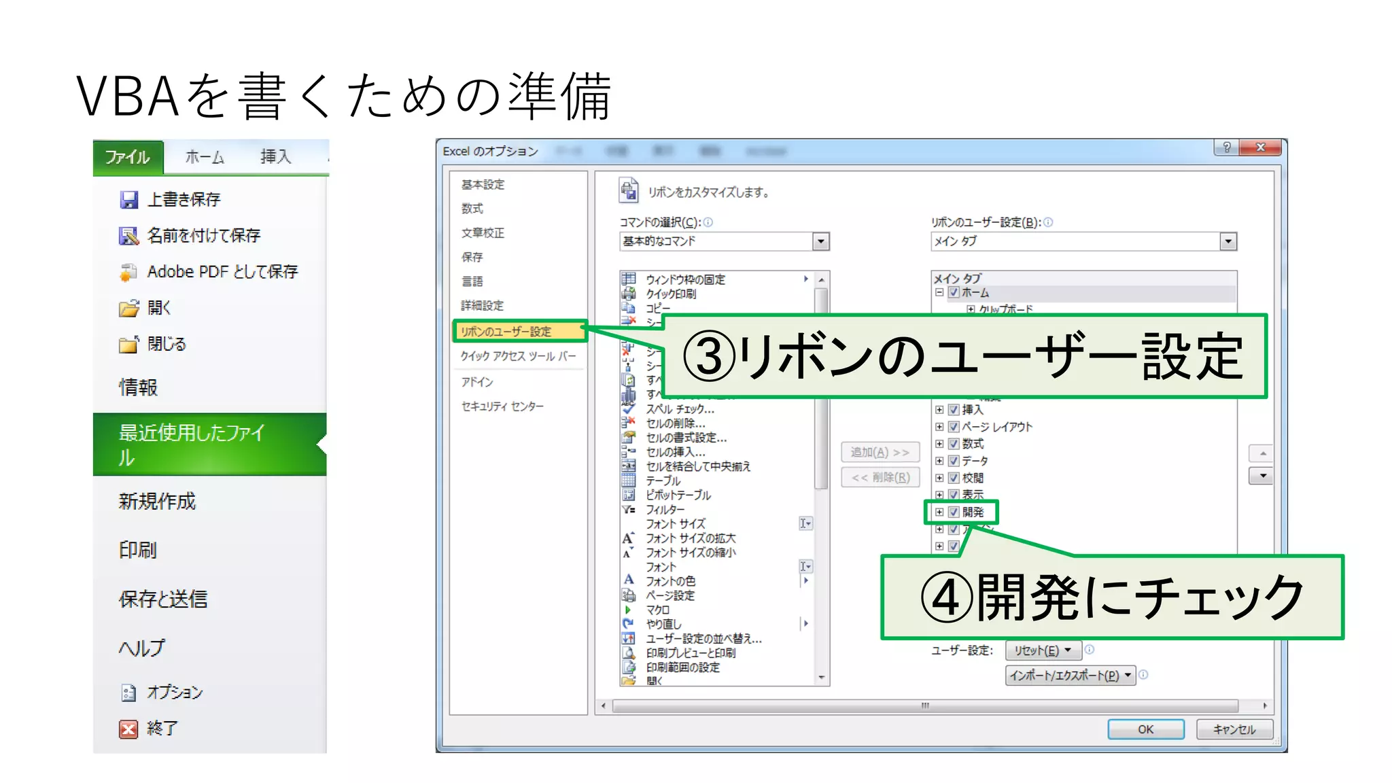1392x783 pixels.
Task: Click the フィルター funnel icon
Action: (x=629, y=509)
